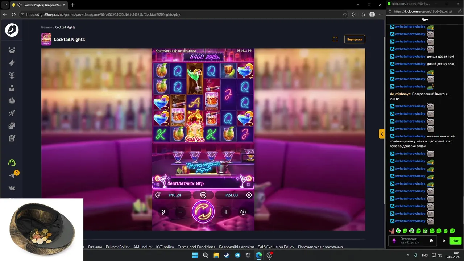
Task: Open the 'Responsible gaming' footer link
Action: 236,247
